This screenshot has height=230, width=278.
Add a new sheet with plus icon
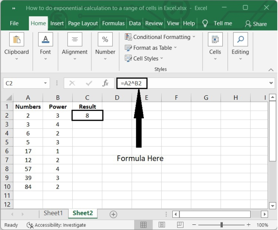pyautogui.click(x=113, y=214)
